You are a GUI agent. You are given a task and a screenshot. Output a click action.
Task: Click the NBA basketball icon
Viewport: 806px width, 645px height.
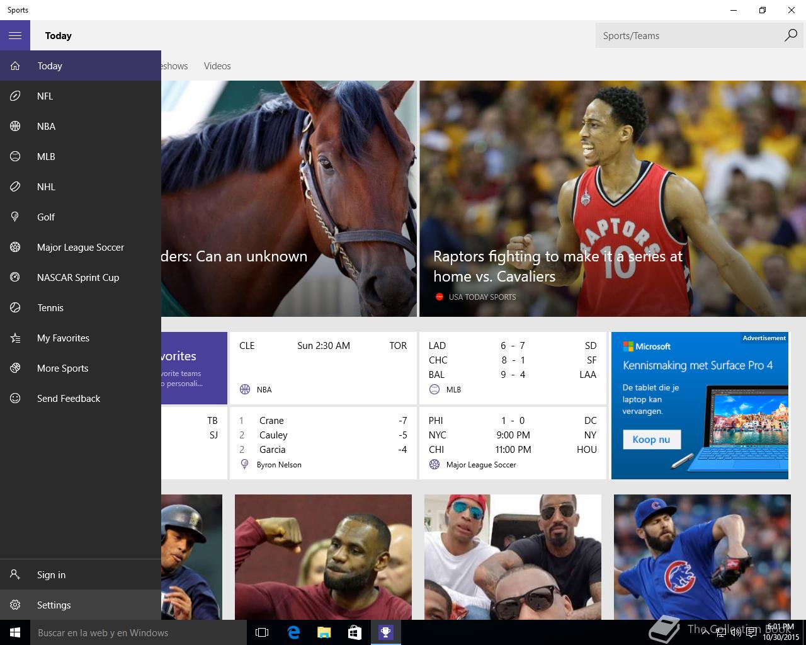15,126
